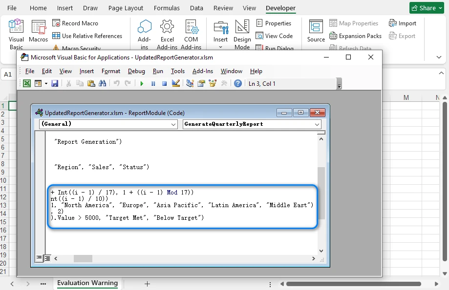The height and width of the screenshot is (290, 449).
Task: Open the Object Browser icon
Action: click(x=212, y=83)
